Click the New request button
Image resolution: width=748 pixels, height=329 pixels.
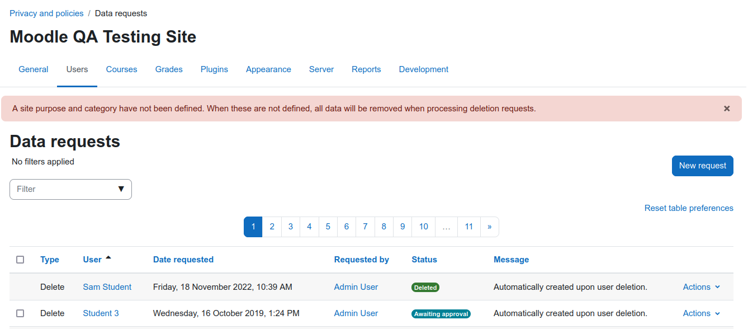click(x=702, y=166)
